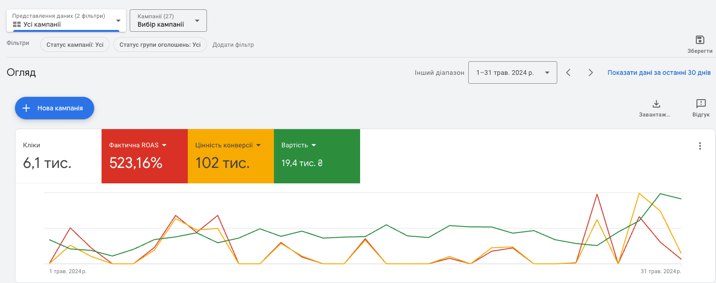Viewport: 716px width, 283px height.
Task: Click the 1 трав. 2024 р. axis label
Action: [x=68, y=271]
